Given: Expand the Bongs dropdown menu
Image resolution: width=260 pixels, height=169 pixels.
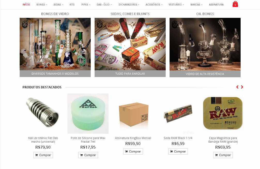Looking at the screenshot, I should pyautogui.click(x=42, y=4).
